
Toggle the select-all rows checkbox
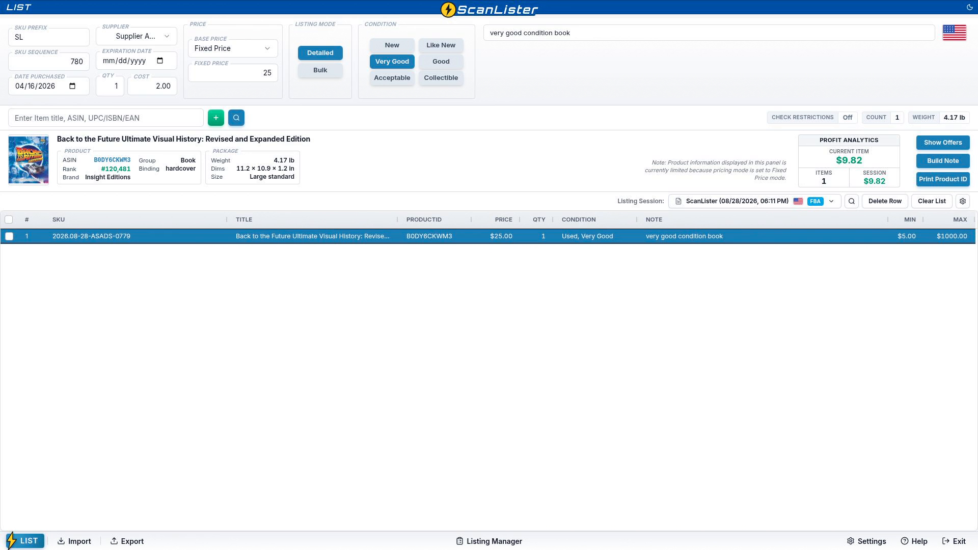(9, 219)
